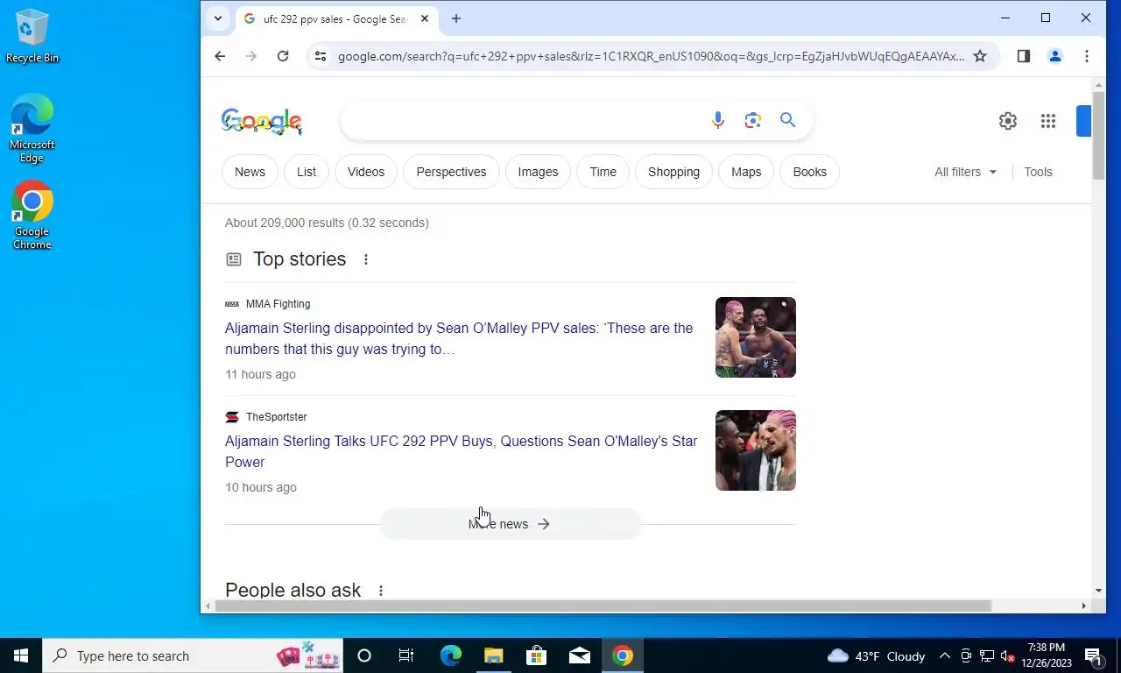Open File Explorer from the taskbar
Screen dimensions: 1121x673
click(x=493, y=655)
